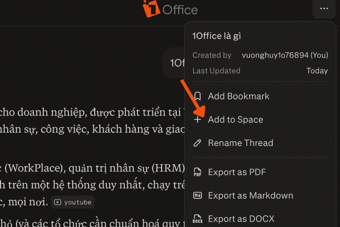
Task: Click the user query bubble starting '1Of'
Action: 173,63
